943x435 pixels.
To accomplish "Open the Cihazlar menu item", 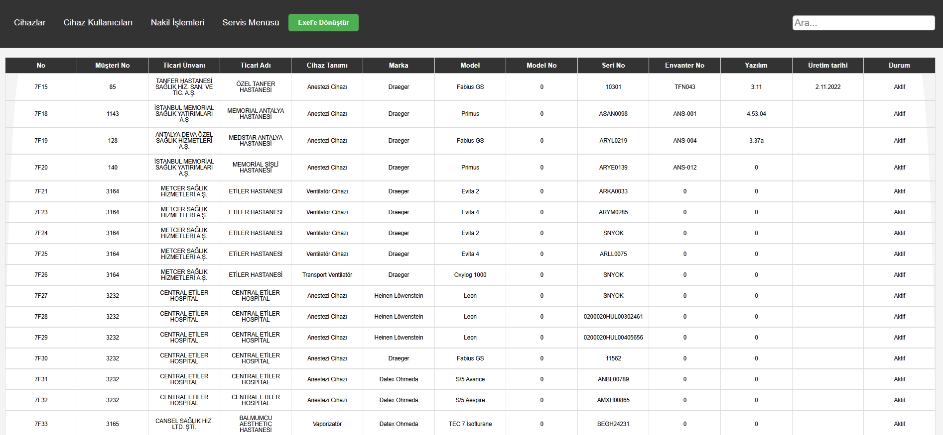I will pos(30,22).
